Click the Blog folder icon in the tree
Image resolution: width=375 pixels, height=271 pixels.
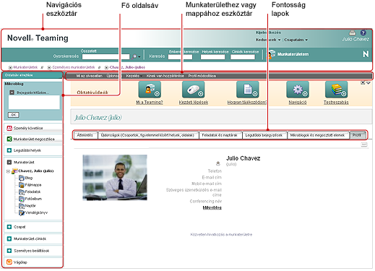point(22,178)
